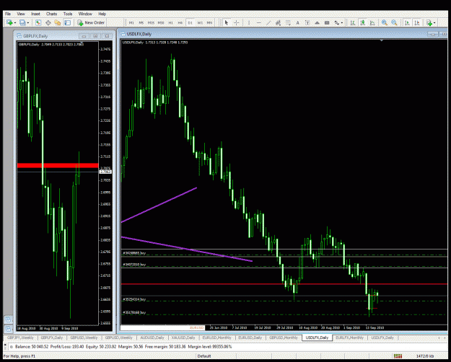Screen dimensions: 451x362
Task: Open the Arrows objects toolbar icon
Action: [x=337, y=22]
